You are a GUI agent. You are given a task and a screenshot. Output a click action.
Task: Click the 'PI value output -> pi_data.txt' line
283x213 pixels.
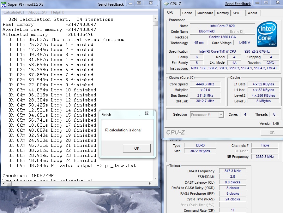coord(72,165)
